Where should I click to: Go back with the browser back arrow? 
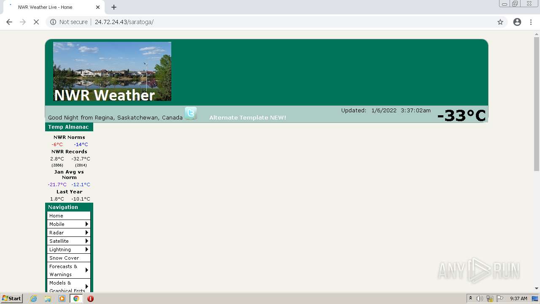pyautogui.click(x=9, y=22)
